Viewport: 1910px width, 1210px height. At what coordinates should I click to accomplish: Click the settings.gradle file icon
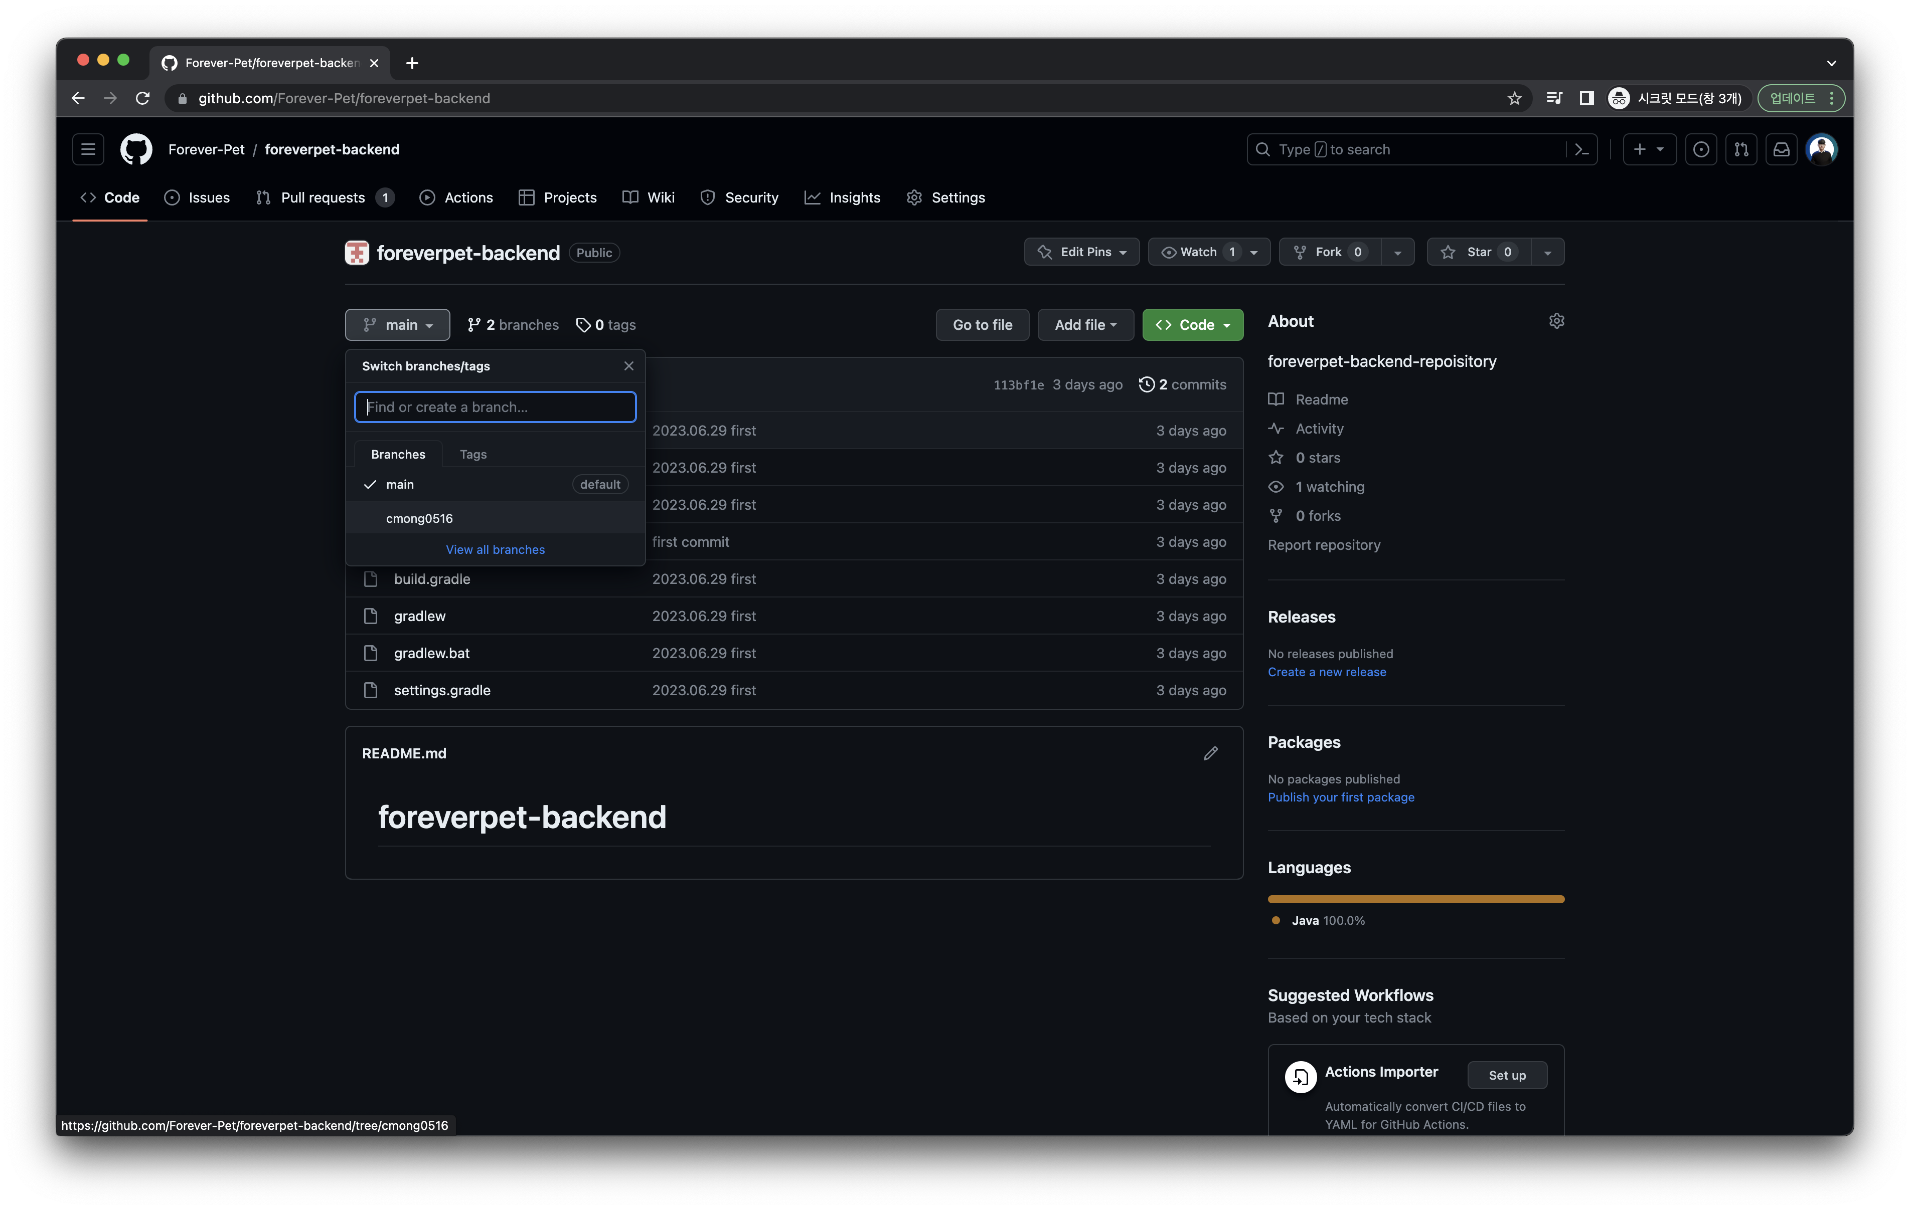(371, 690)
